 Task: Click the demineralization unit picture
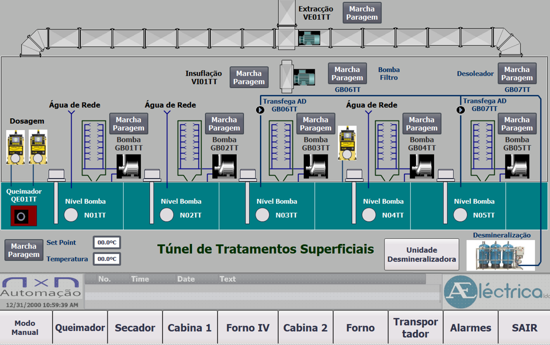click(500, 255)
